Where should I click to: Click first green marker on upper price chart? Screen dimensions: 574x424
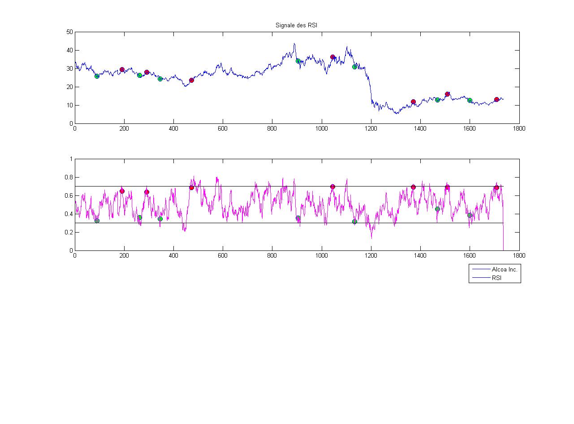(97, 76)
